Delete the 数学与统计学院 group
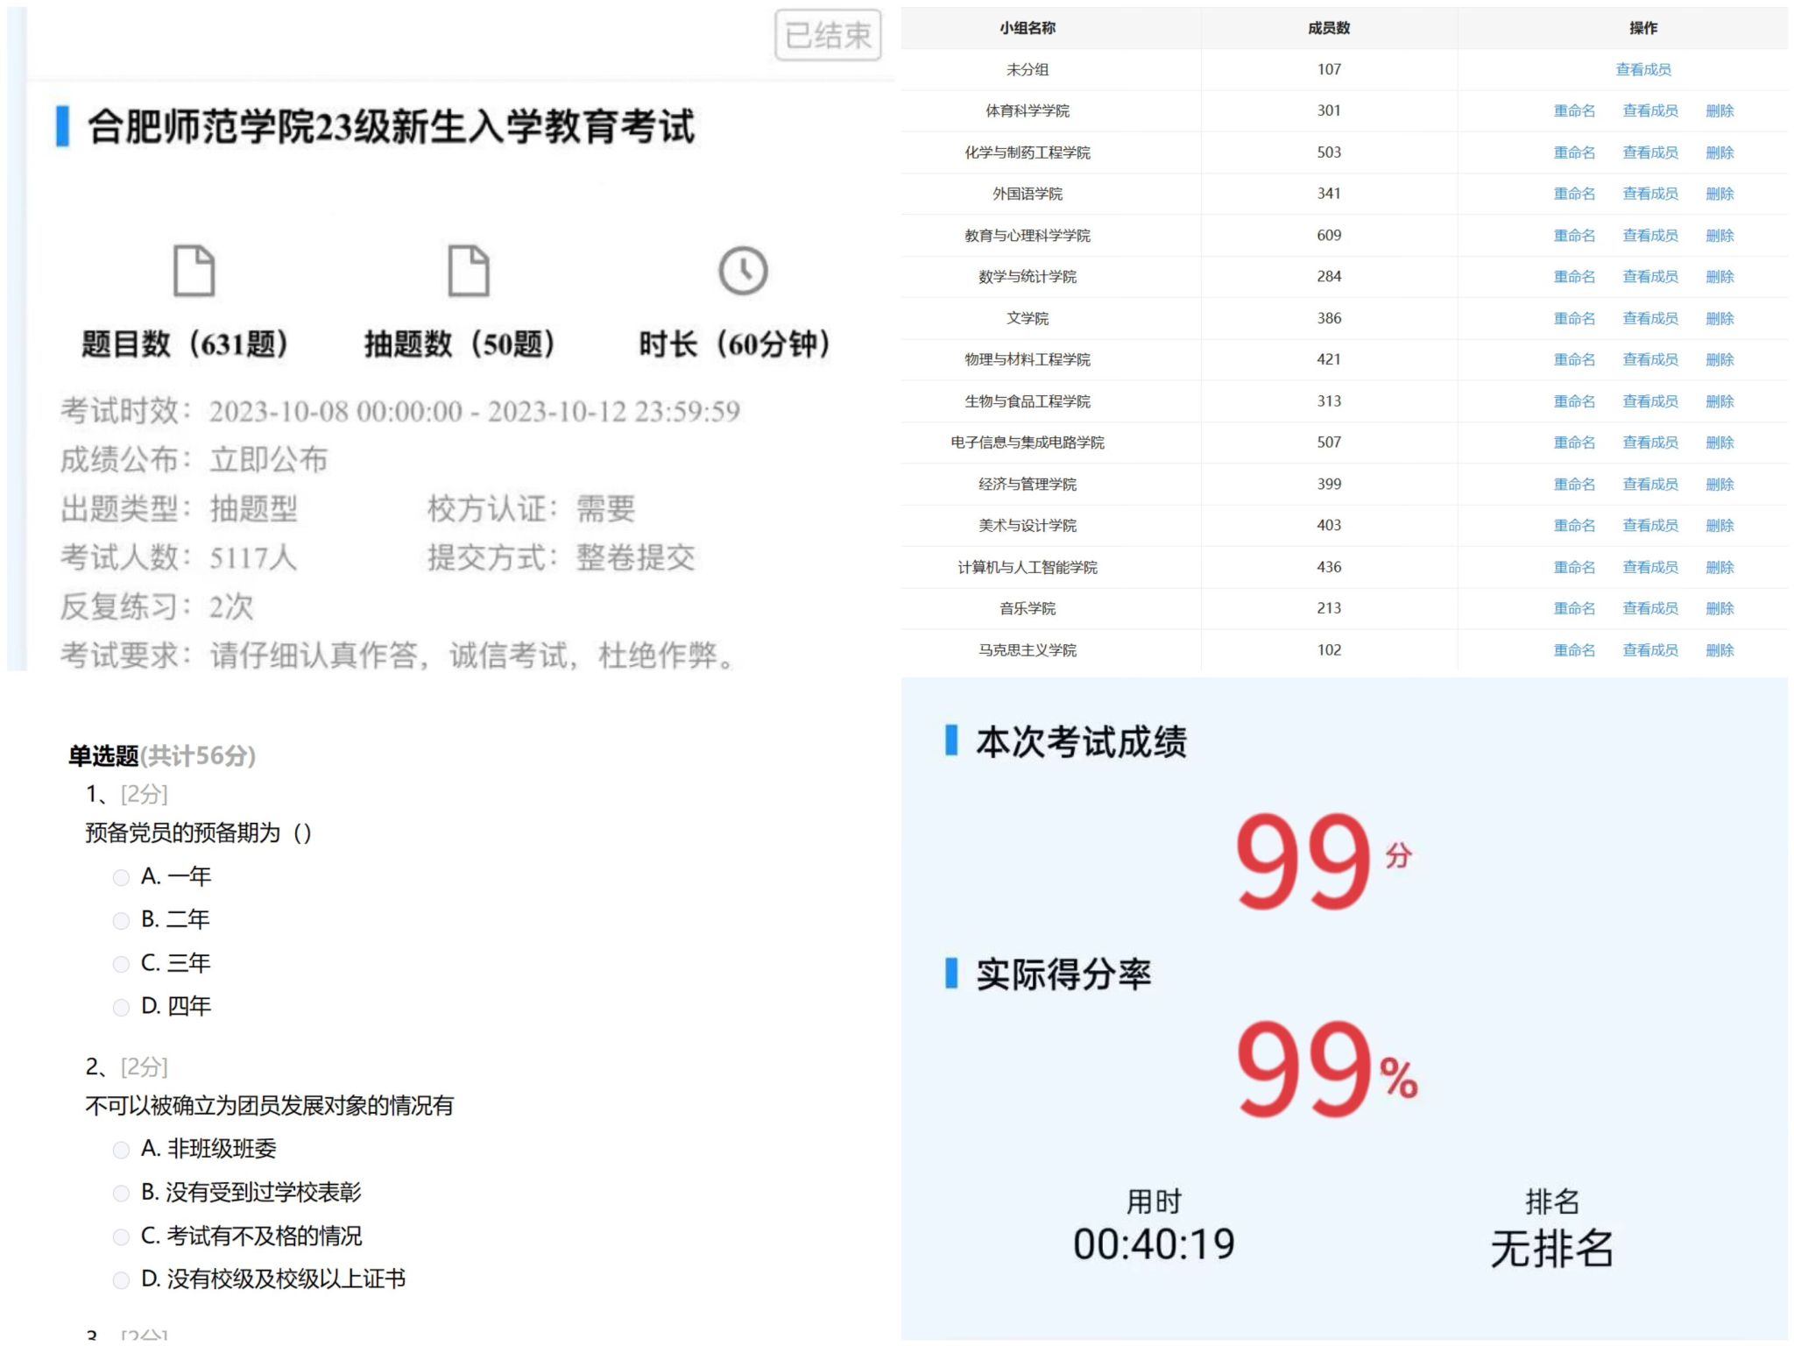The image size is (1794, 1346). 1719,277
